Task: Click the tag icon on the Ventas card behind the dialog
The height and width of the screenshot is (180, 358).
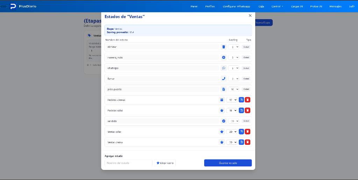Action: (x=89, y=36)
